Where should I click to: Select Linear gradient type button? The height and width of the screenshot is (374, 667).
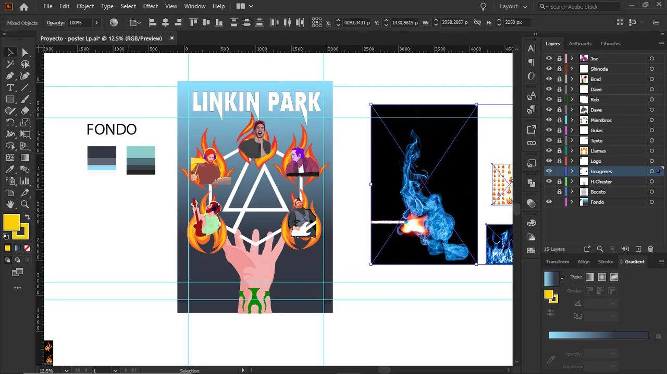click(590, 277)
